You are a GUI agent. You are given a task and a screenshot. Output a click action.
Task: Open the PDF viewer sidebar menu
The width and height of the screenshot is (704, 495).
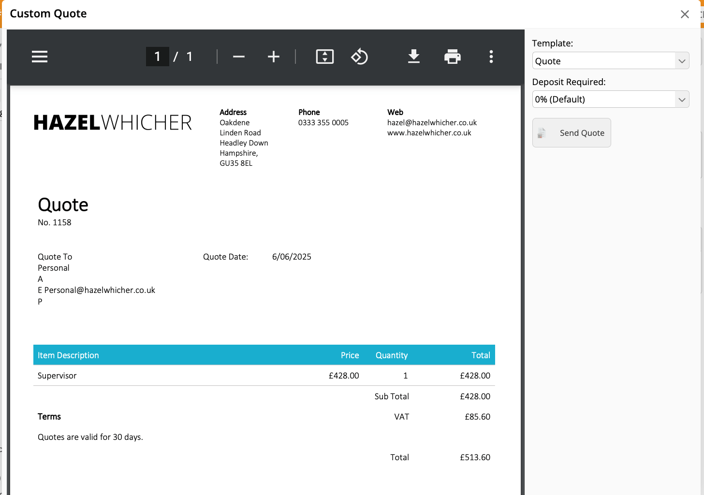click(40, 57)
